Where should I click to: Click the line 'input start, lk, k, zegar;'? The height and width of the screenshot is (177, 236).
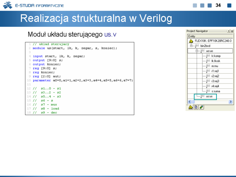coord(59,56)
